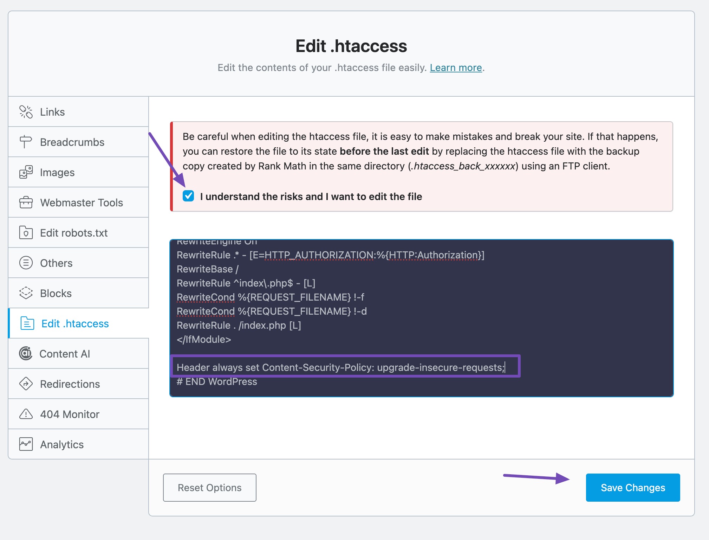Select the 'RewriteBase /' line in editor

[207, 269]
